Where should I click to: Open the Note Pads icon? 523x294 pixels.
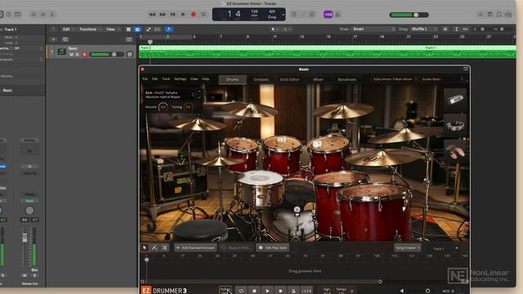coord(489,15)
